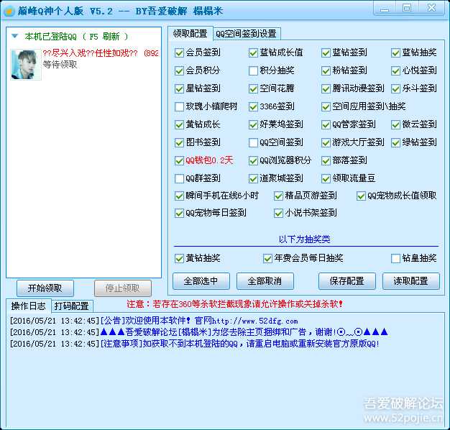Uncheck the 图书签到 checkbox
The width and height of the screenshot is (450, 430).
coord(180,142)
